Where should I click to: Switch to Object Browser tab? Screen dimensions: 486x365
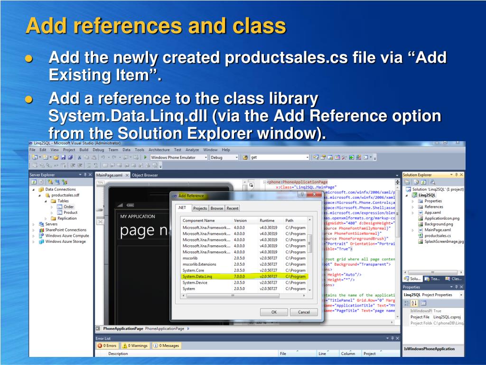click(x=145, y=175)
